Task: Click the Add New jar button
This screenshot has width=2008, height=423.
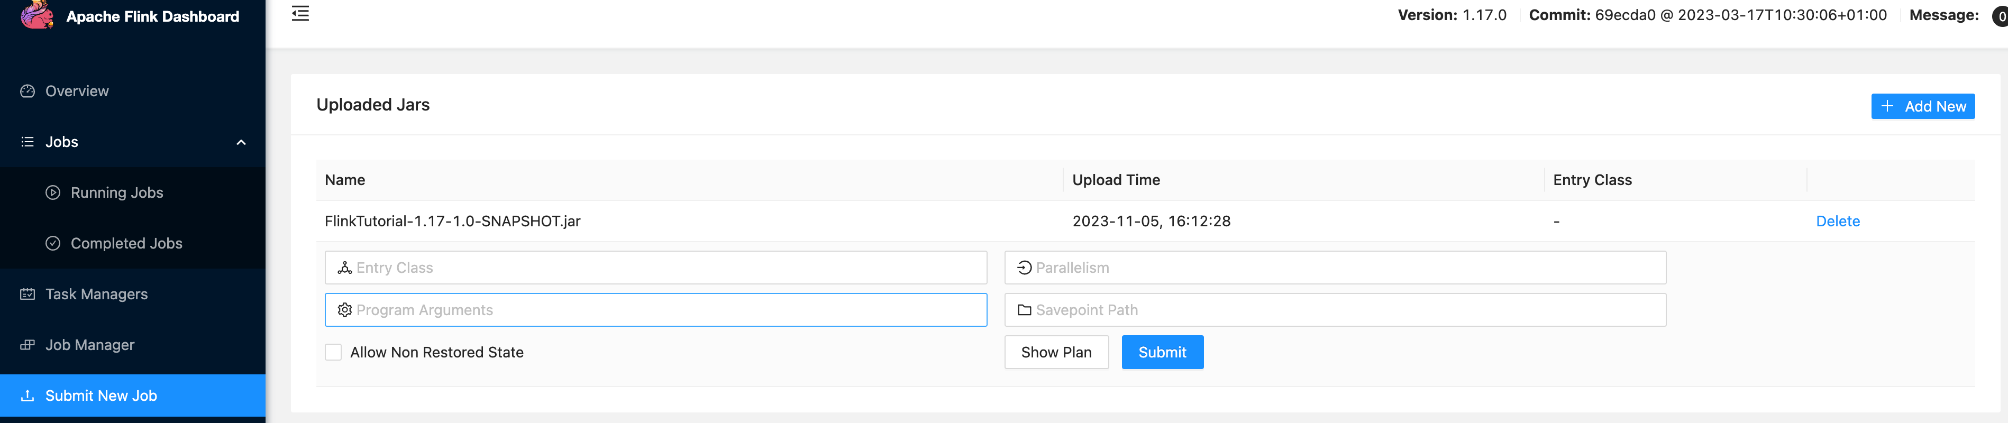Action: (1921, 107)
